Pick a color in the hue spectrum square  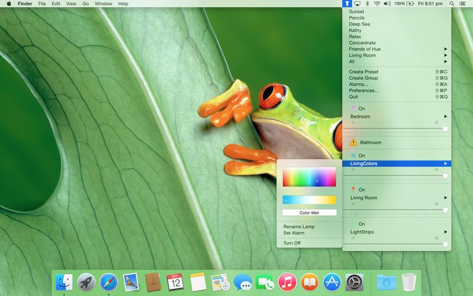pyautogui.click(x=309, y=177)
